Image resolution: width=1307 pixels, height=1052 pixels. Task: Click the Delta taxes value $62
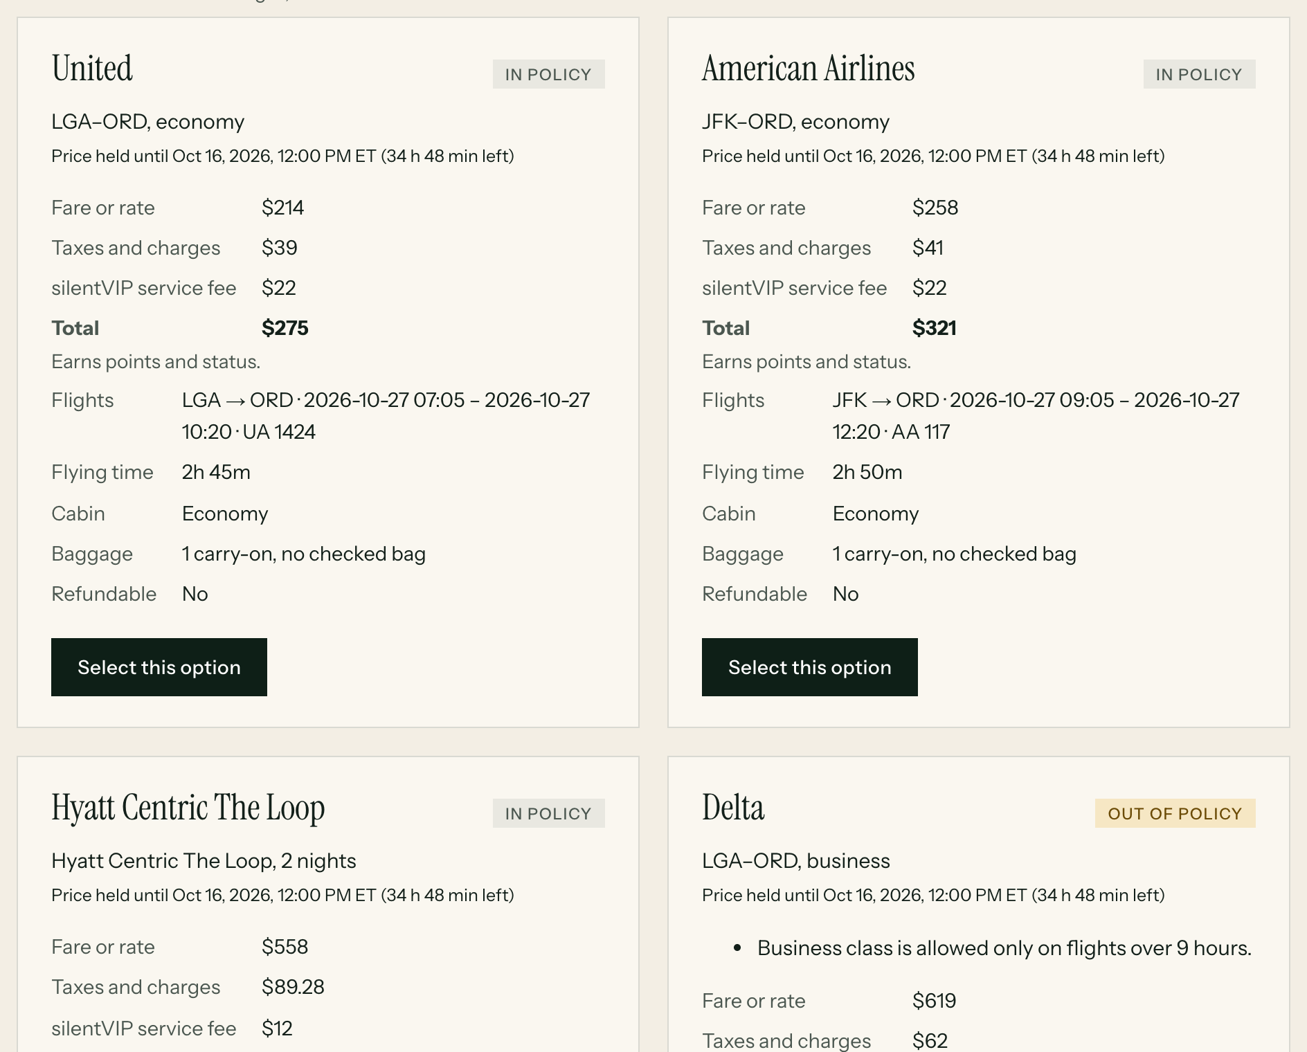pyautogui.click(x=930, y=1041)
